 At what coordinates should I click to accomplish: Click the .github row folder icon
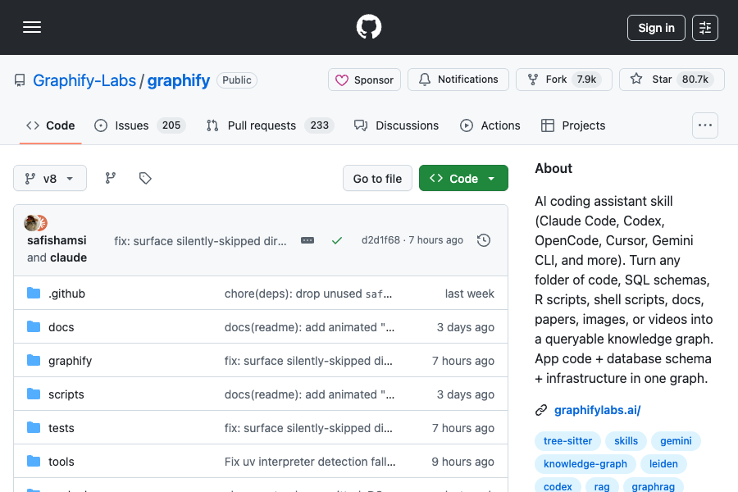pyautogui.click(x=34, y=293)
